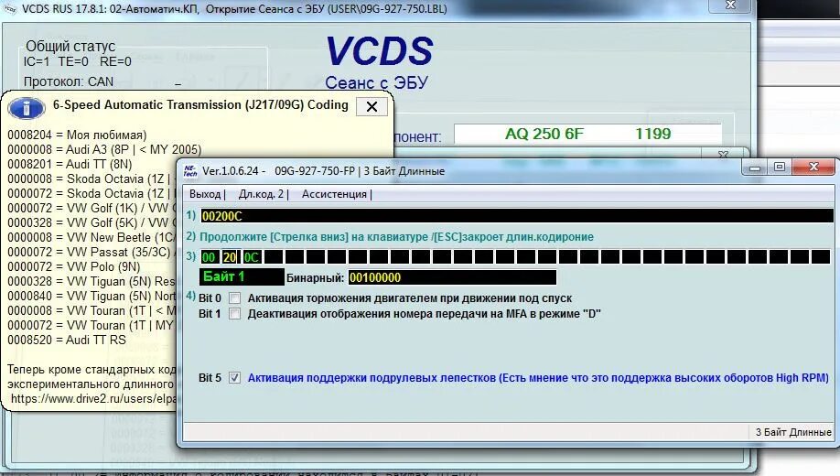Select coding line 0000328 = VW Golf (5K)
Image resolution: width=840 pixels, height=476 pixels.
pyautogui.click(x=92, y=223)
